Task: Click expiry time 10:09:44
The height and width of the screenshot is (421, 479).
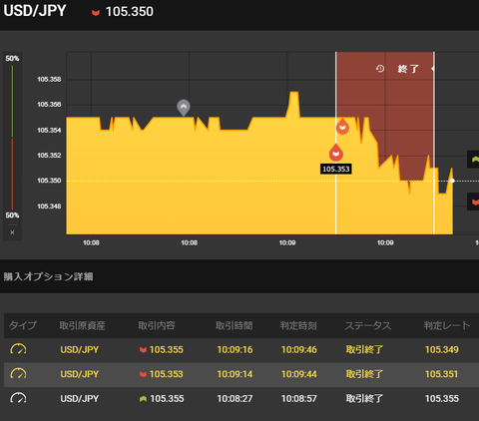Action: pos(299,374)
